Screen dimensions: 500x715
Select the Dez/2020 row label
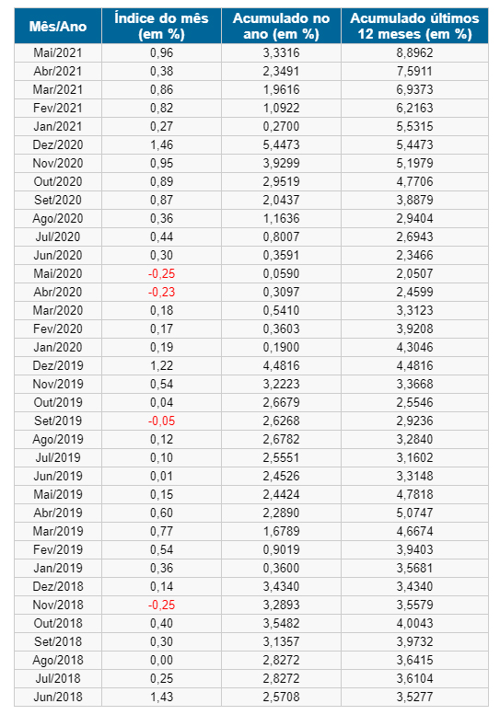[x=58, y=145]
